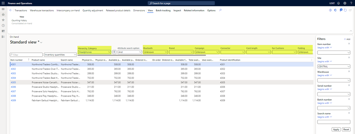The width and height of the screenshot is (355, 134).
Task: Sort by Item number column header
Action: click(x=17, y=60)
